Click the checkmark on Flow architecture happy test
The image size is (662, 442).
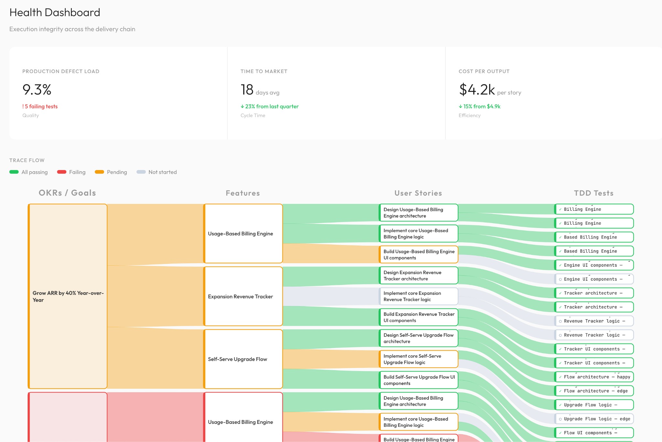coord(560,377)
